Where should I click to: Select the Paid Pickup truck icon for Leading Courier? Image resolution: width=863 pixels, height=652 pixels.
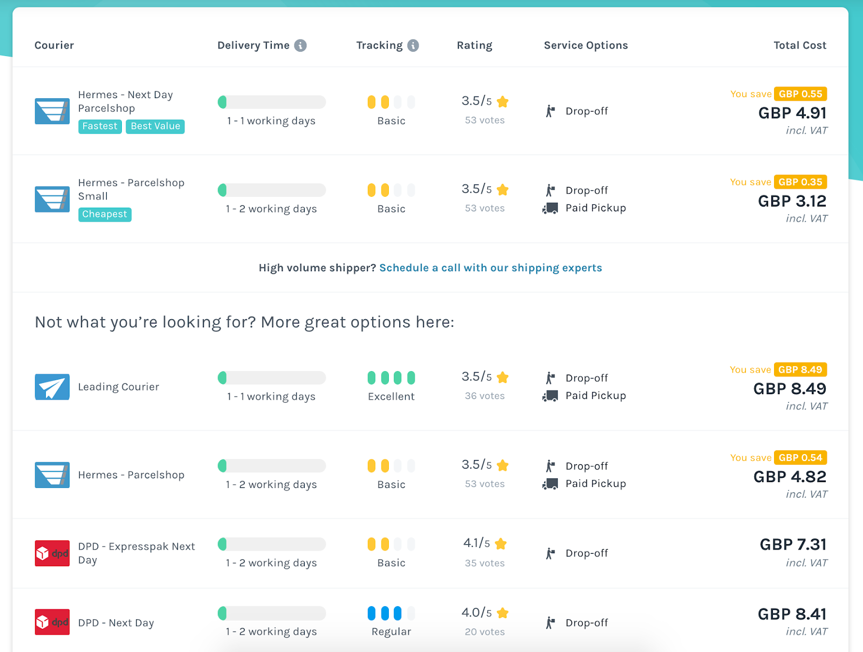[550, 396]
